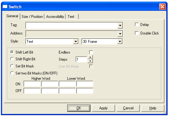The width and height of the screenshot is (170, 117).
Task: Confirm with the OK button
Action: click(79, 108)
